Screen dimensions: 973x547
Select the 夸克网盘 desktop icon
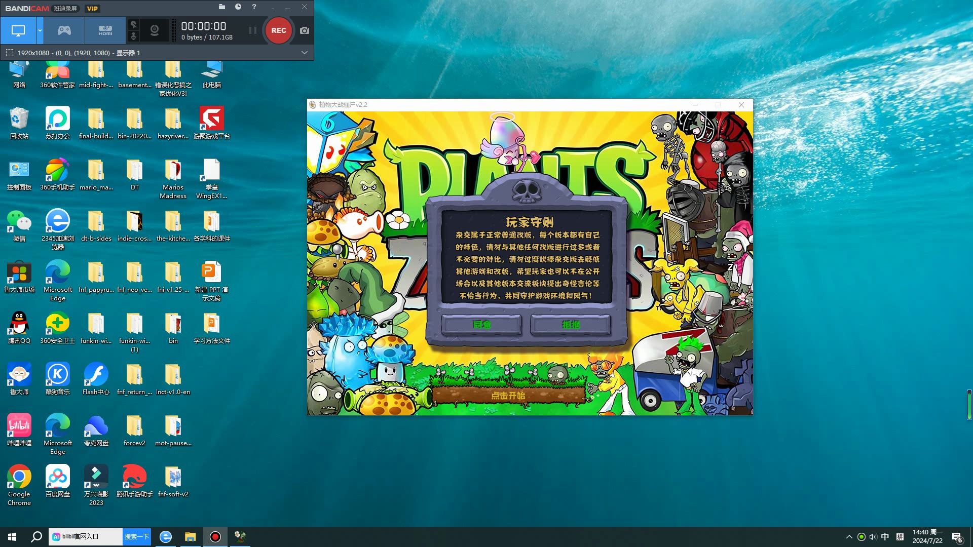(96, 431)
